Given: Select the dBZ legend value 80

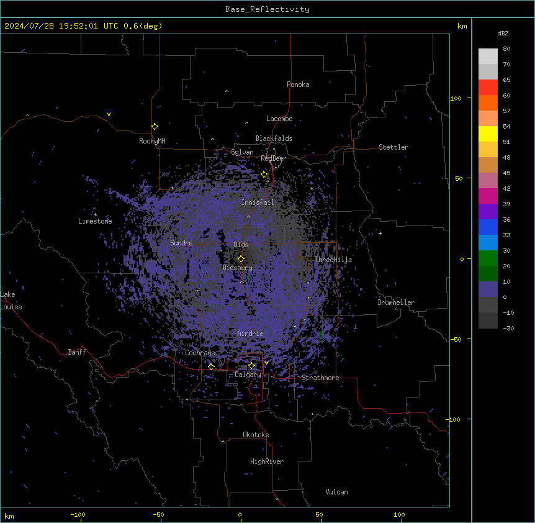Looking at the screenshot, I should [x=506, y=48].
